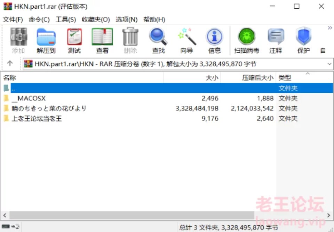
Task: Click packed size 2,640
Action: tap(265, 119)
